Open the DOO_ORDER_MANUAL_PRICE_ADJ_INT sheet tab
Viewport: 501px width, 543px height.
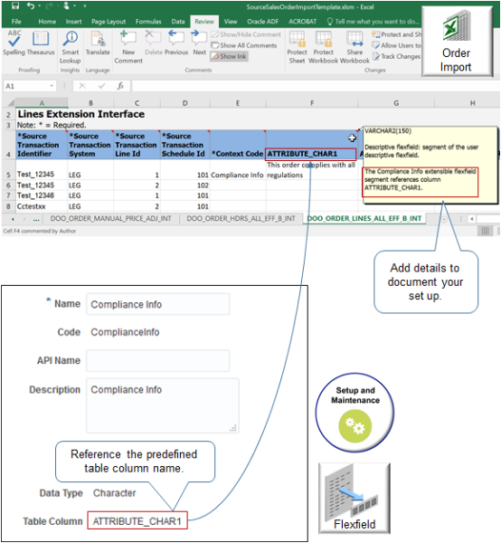pos(110,218)
